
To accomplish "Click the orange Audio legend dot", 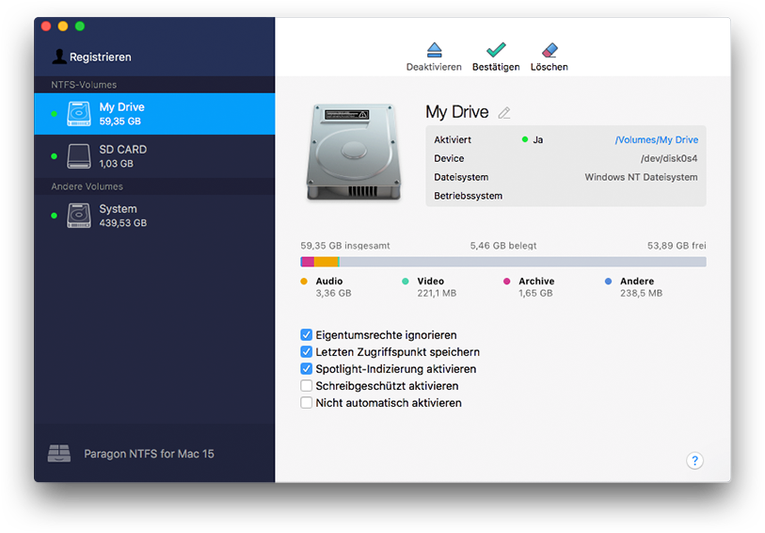I will click(x=304, y=282).
